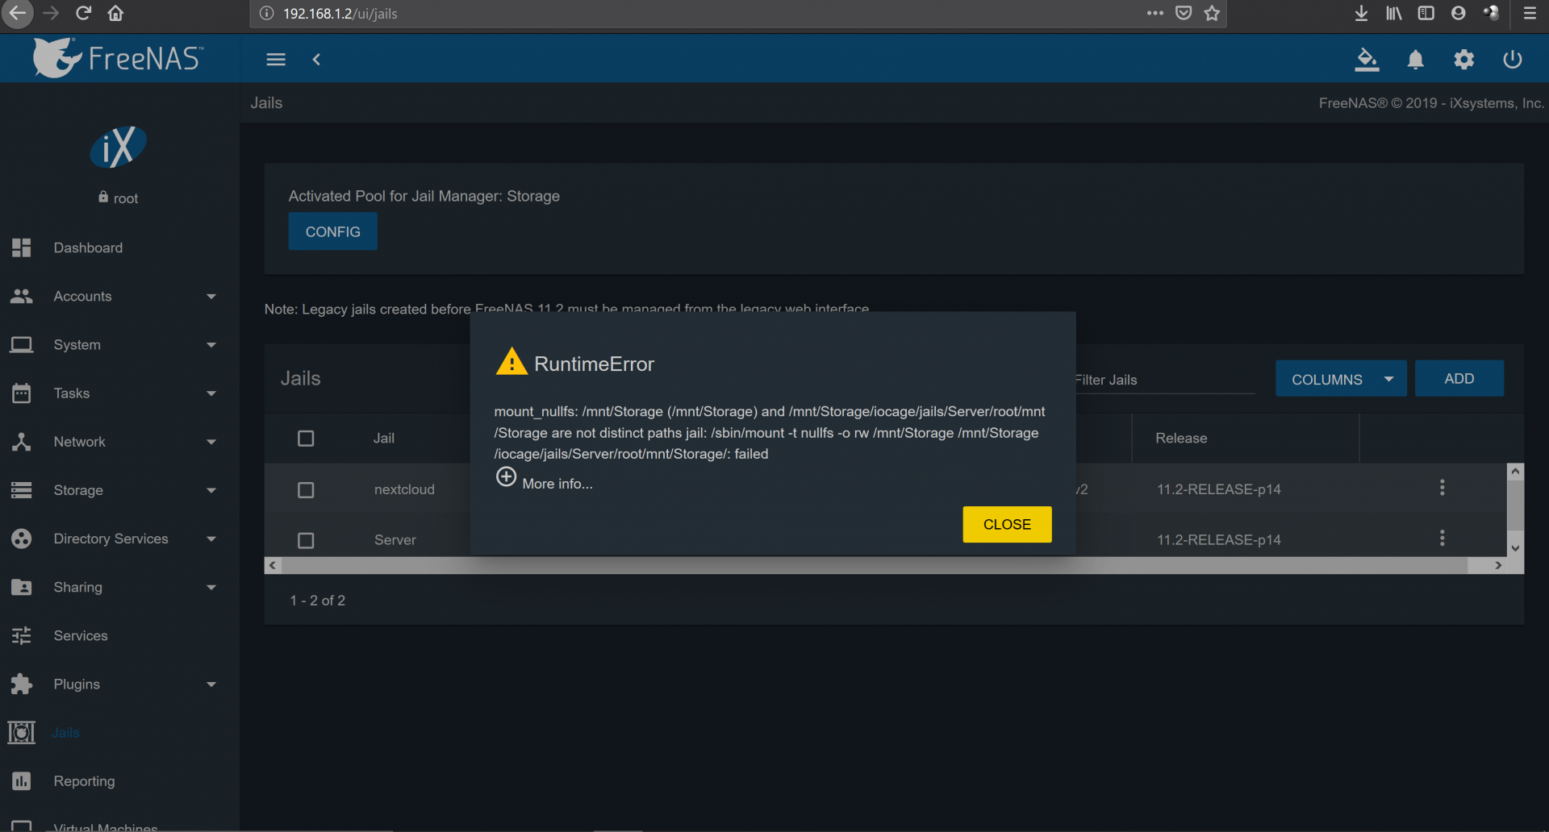Image resolution: width=1549 pixels, height=832 pixels.
Task: Click the Dashboard grid icon
Action: pyautogui.click(x=22, y=248)
